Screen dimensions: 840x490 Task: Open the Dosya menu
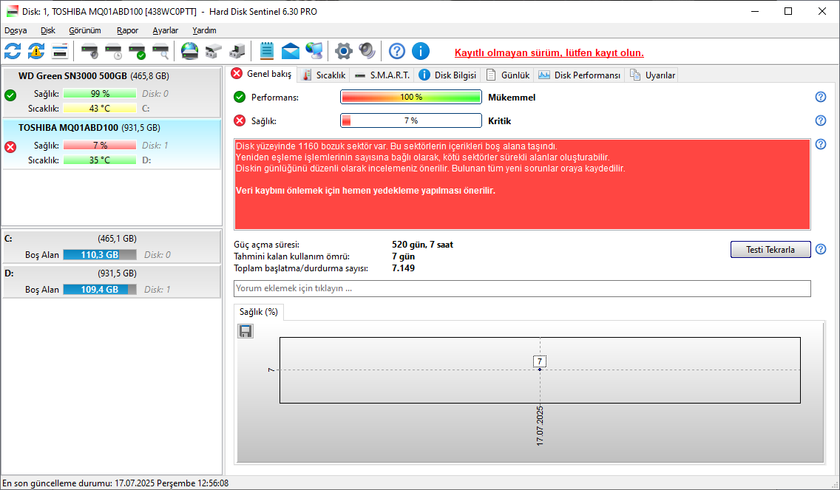(x=16, y=30)
